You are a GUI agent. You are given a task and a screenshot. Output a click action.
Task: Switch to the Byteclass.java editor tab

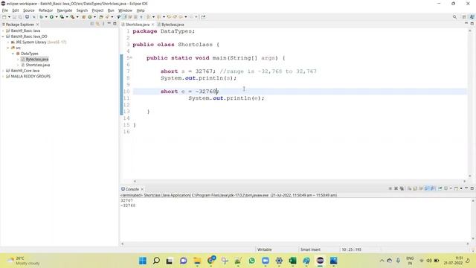[170, 25]
